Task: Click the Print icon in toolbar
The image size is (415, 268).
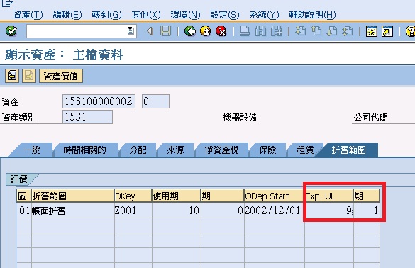Action: (x=245, y=31)
